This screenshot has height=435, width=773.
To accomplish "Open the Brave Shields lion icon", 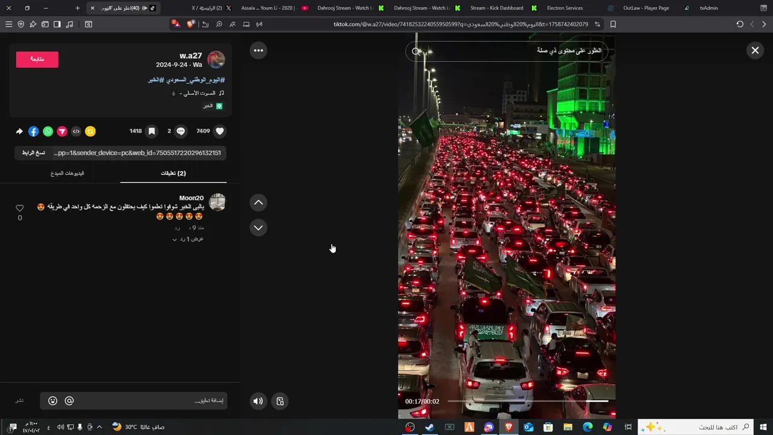I will (191, 24).
